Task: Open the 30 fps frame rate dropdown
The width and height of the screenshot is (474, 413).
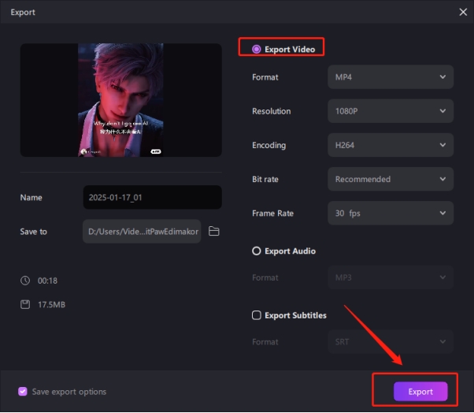Action: (391, 214)
